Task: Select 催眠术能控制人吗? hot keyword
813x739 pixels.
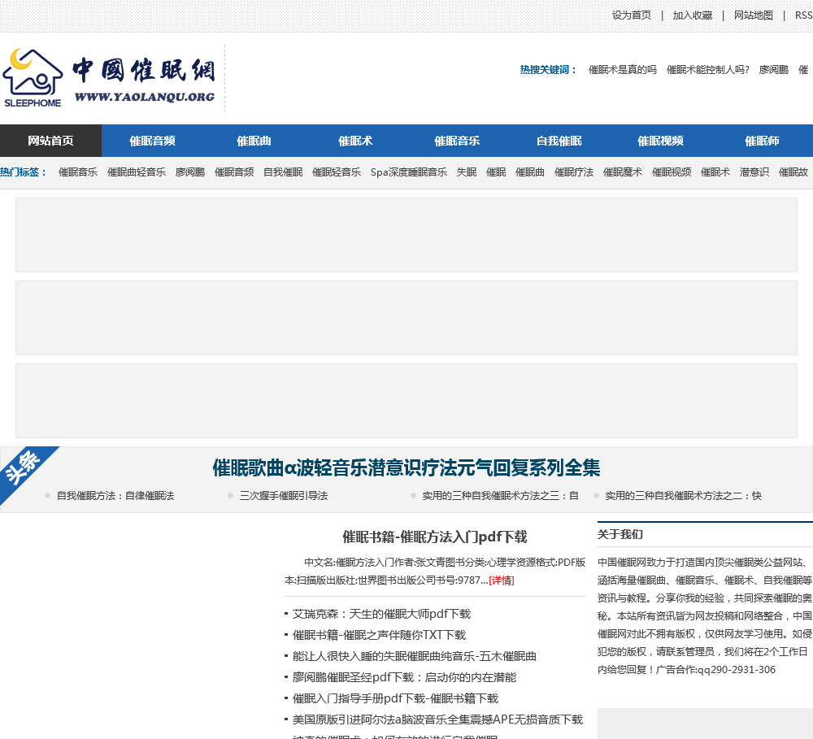Action: (x=708, y=69)
